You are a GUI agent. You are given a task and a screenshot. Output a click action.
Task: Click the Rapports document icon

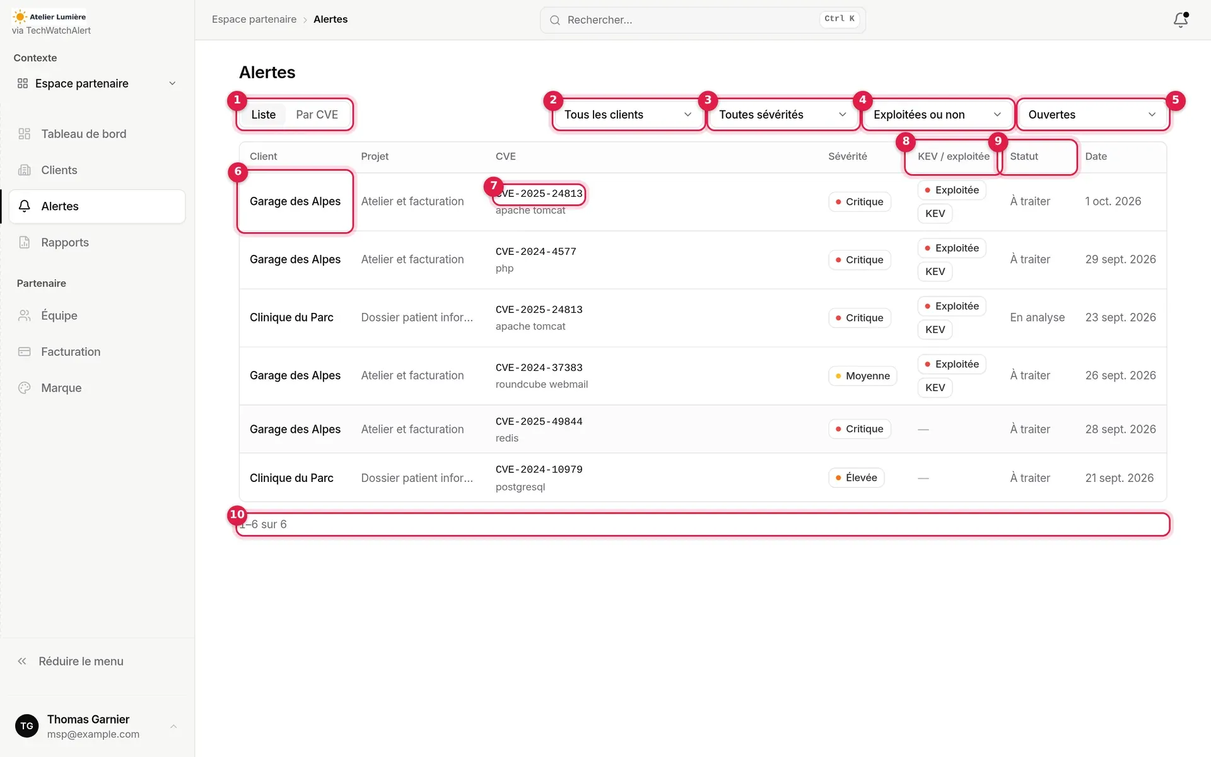[x=25, y=242]
